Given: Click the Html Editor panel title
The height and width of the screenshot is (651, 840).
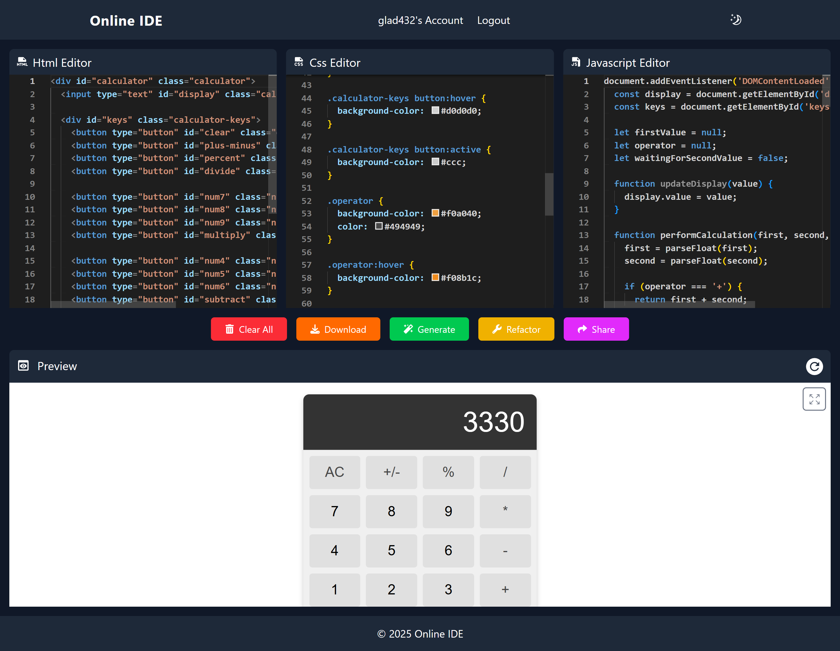Looking at the screenshot, I should pyautogui.click(x=62, y=63).
